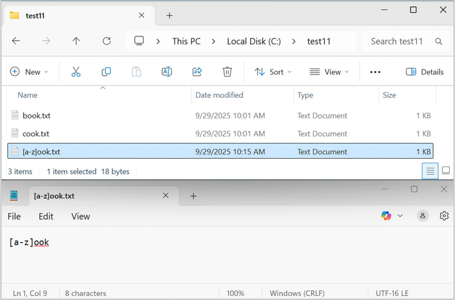This screenshot has width=455, height=300.
Task: Open Notepad settings gear icon
Action: click(444, 216)
